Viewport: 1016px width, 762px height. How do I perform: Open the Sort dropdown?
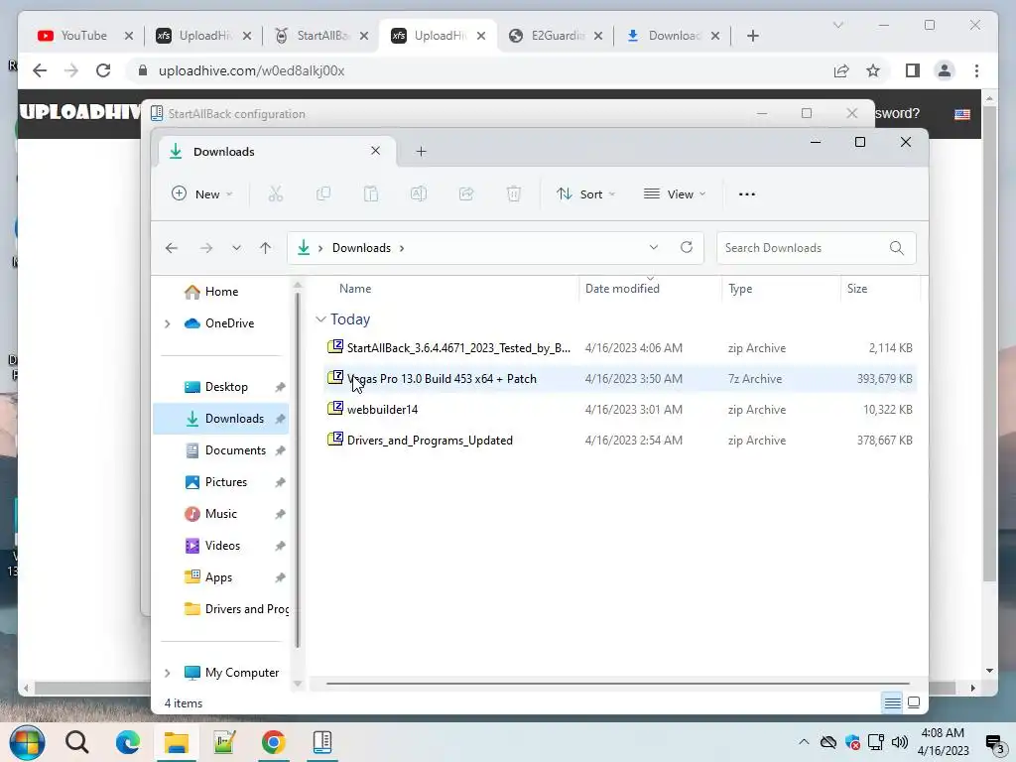tap(585, 193)
